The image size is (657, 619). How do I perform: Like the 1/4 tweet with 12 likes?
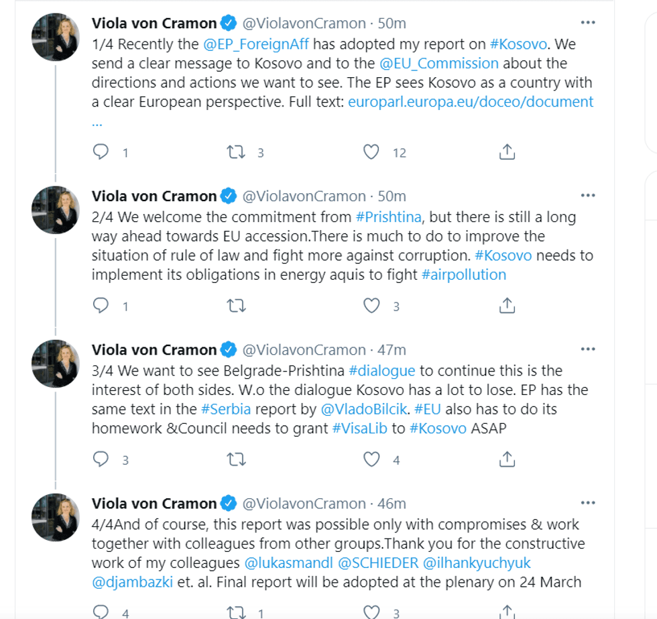coord(371,152)
